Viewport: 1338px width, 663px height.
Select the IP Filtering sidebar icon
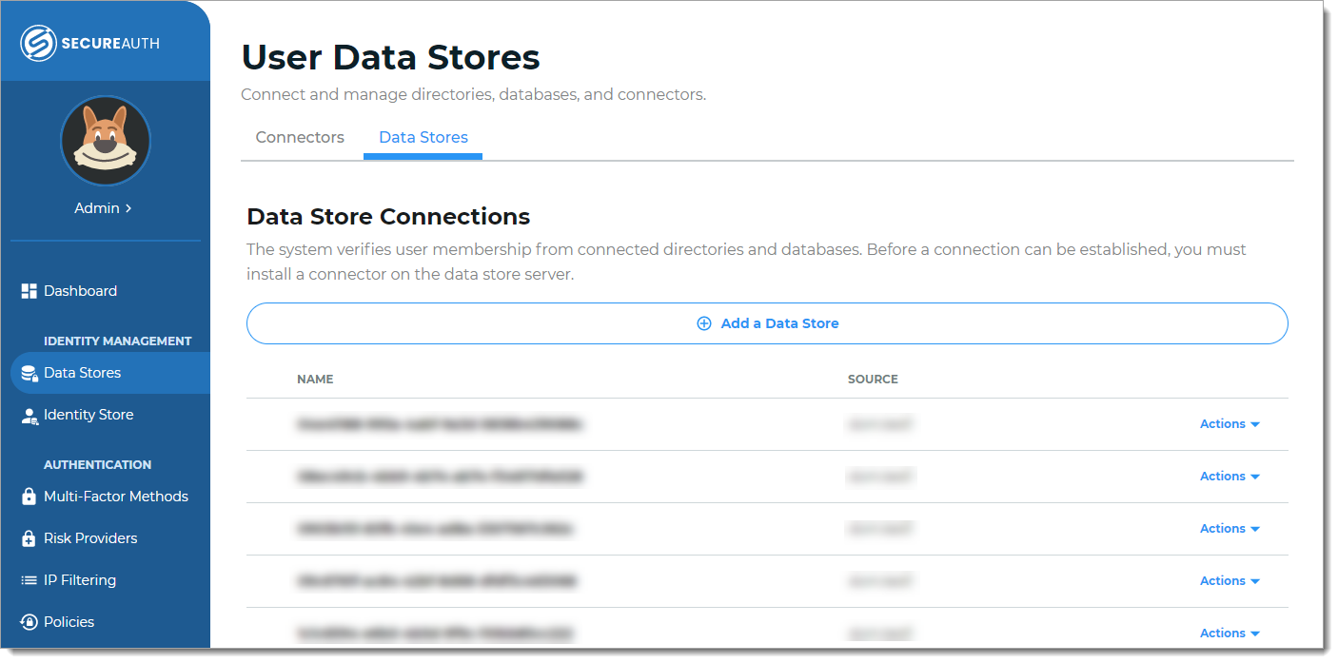pos(28,579)
